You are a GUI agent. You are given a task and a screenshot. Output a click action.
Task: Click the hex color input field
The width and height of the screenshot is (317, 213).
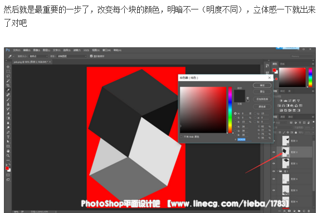(x=244, y=140)
